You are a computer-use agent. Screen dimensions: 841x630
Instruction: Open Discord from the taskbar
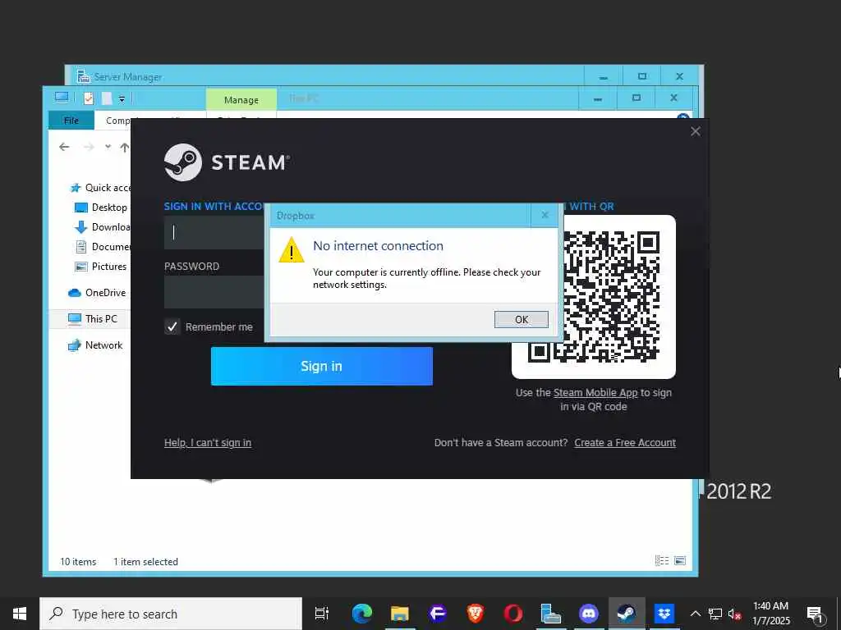coord(588,614)
